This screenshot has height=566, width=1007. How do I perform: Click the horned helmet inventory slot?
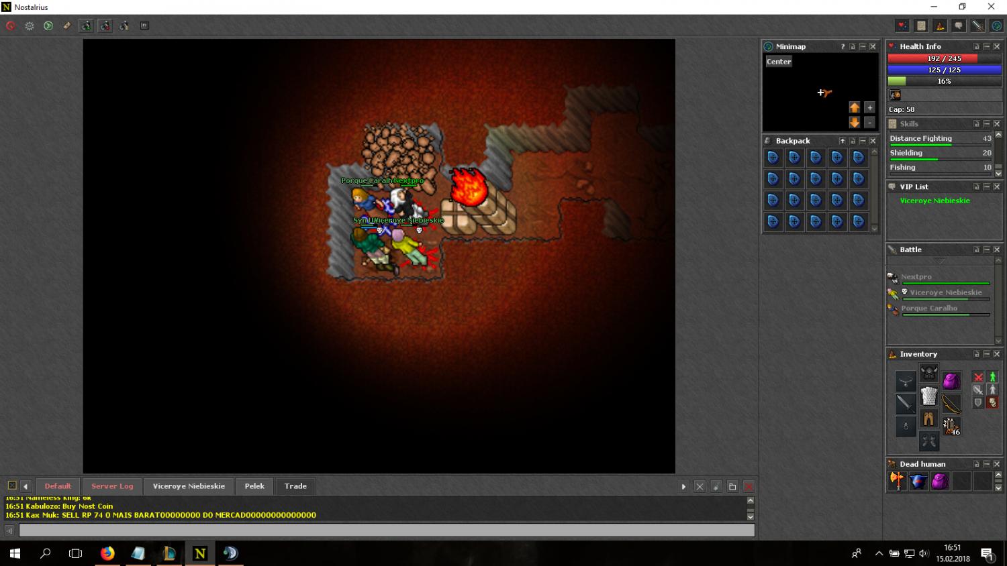(928, 373)
